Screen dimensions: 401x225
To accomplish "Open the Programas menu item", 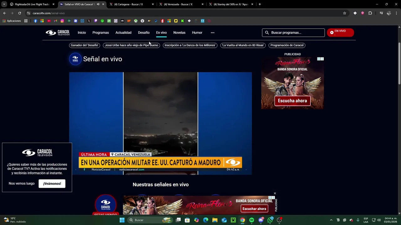I will coord(101,32).
